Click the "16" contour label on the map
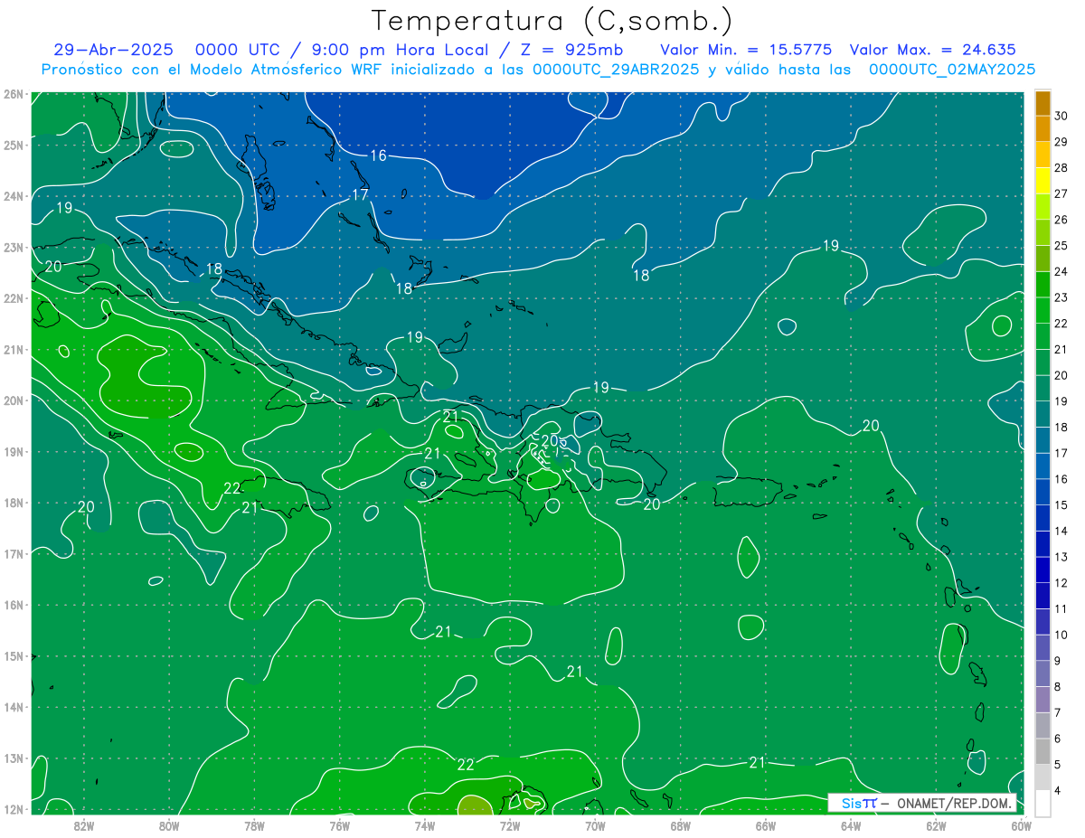 click(x=378, y=155)
